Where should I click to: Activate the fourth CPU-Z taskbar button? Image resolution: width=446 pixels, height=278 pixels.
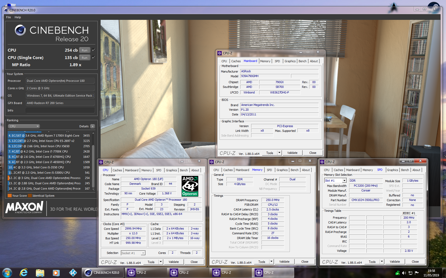pos(273,272)
